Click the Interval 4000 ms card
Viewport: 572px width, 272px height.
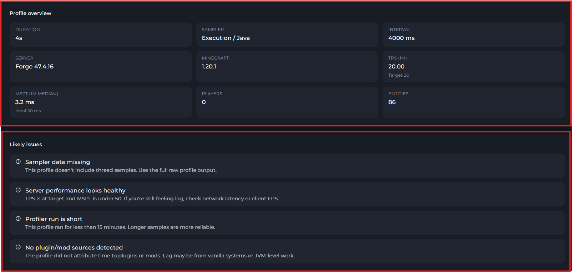point(473,35)
